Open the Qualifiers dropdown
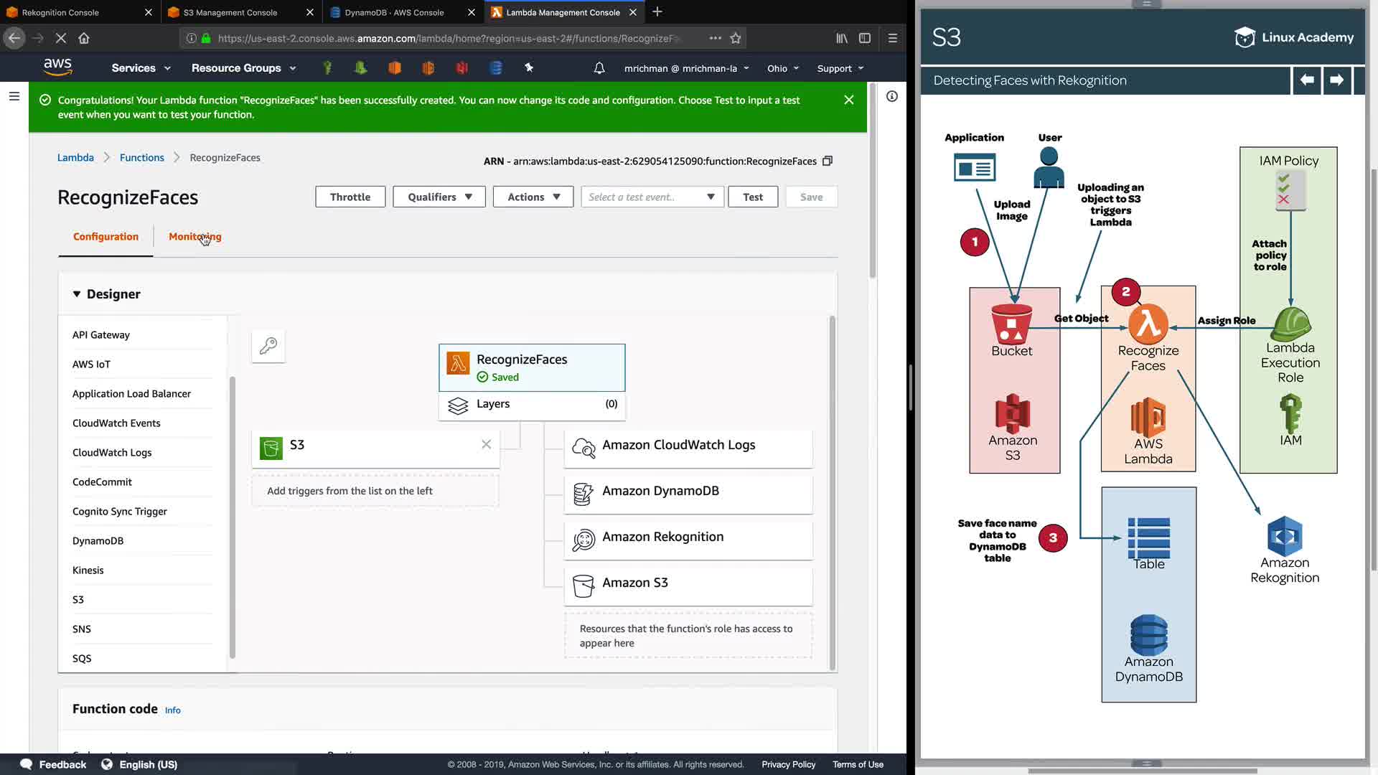The width and height of the screenshot is (1378, 775). pos(439,197)
